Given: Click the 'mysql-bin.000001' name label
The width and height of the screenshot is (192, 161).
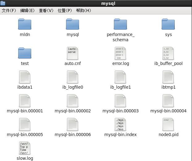Looking at the screenshot, I should [x=25, y=111].
